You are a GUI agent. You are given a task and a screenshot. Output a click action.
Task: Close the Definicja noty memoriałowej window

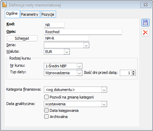146,5
